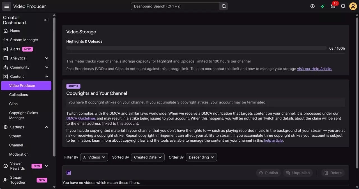This screenshot has height=189, width=359.
Task: Click the Video Storage heading
Action: (x=81, y=32)
